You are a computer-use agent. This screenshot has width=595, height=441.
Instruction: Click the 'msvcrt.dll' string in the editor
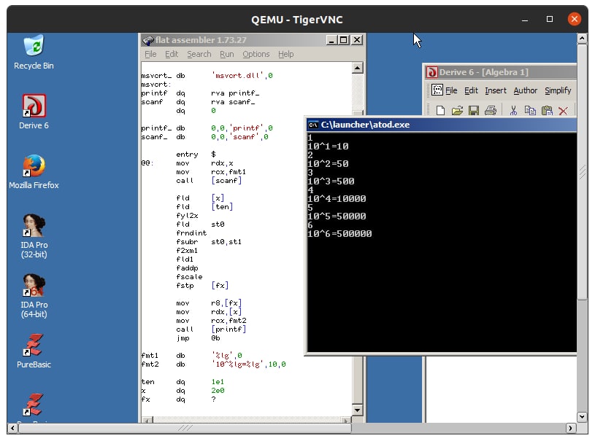[237, 75]
